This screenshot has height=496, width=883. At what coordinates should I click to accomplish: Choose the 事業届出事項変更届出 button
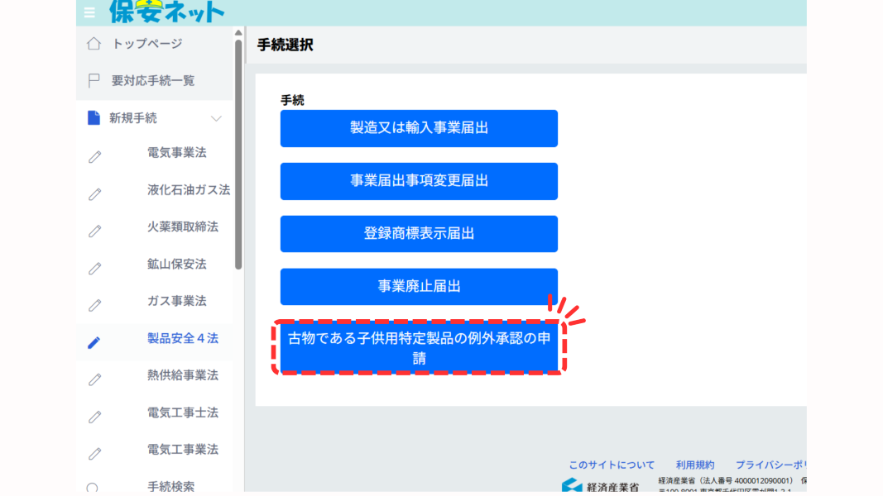(x=419, y=181)
